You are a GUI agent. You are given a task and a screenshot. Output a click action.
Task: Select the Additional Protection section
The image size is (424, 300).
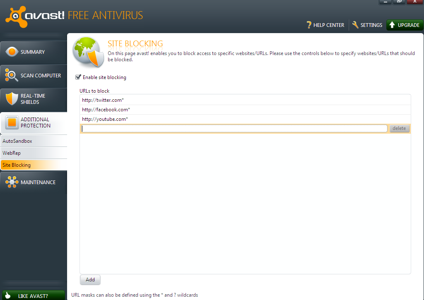(34, 123)
